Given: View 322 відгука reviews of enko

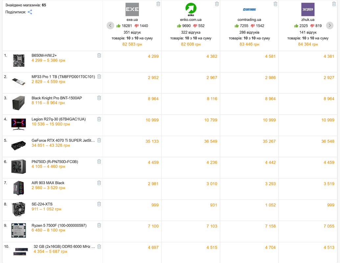Looking at the screenshot, I should point(191,32).
